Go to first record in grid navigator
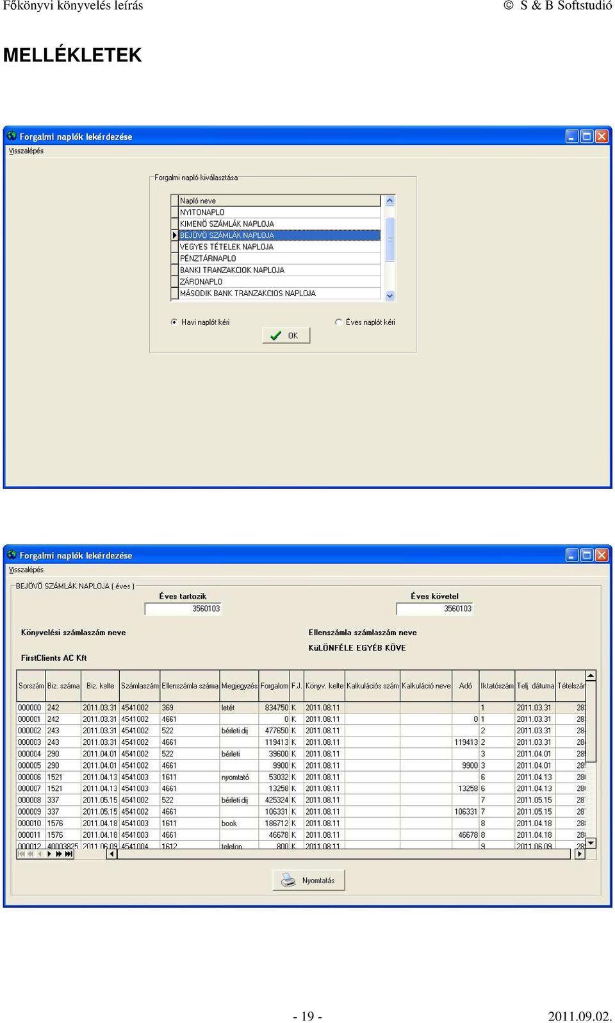 pos(21,854)
